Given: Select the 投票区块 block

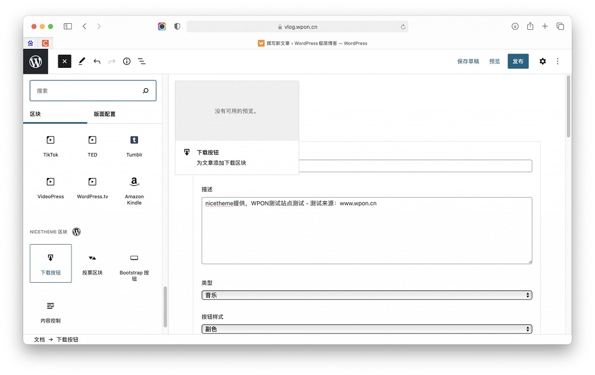Looking at the screenshot, I should tap(92, 262).
